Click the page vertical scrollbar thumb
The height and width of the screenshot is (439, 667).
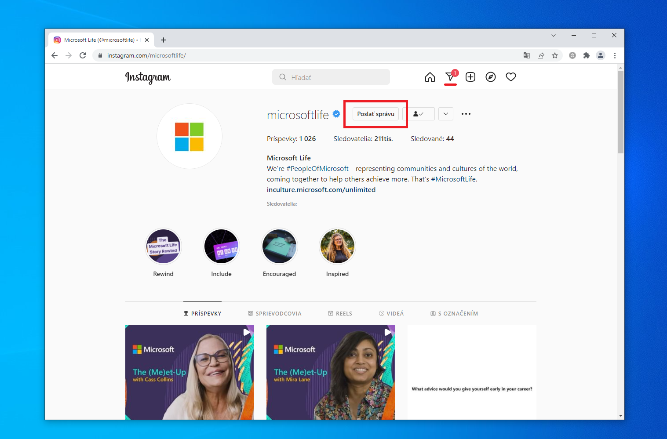620,112
